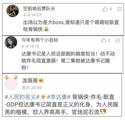
Task: Open 泷薇薇's reindeer-antler avatar
Action: point(11,83)
